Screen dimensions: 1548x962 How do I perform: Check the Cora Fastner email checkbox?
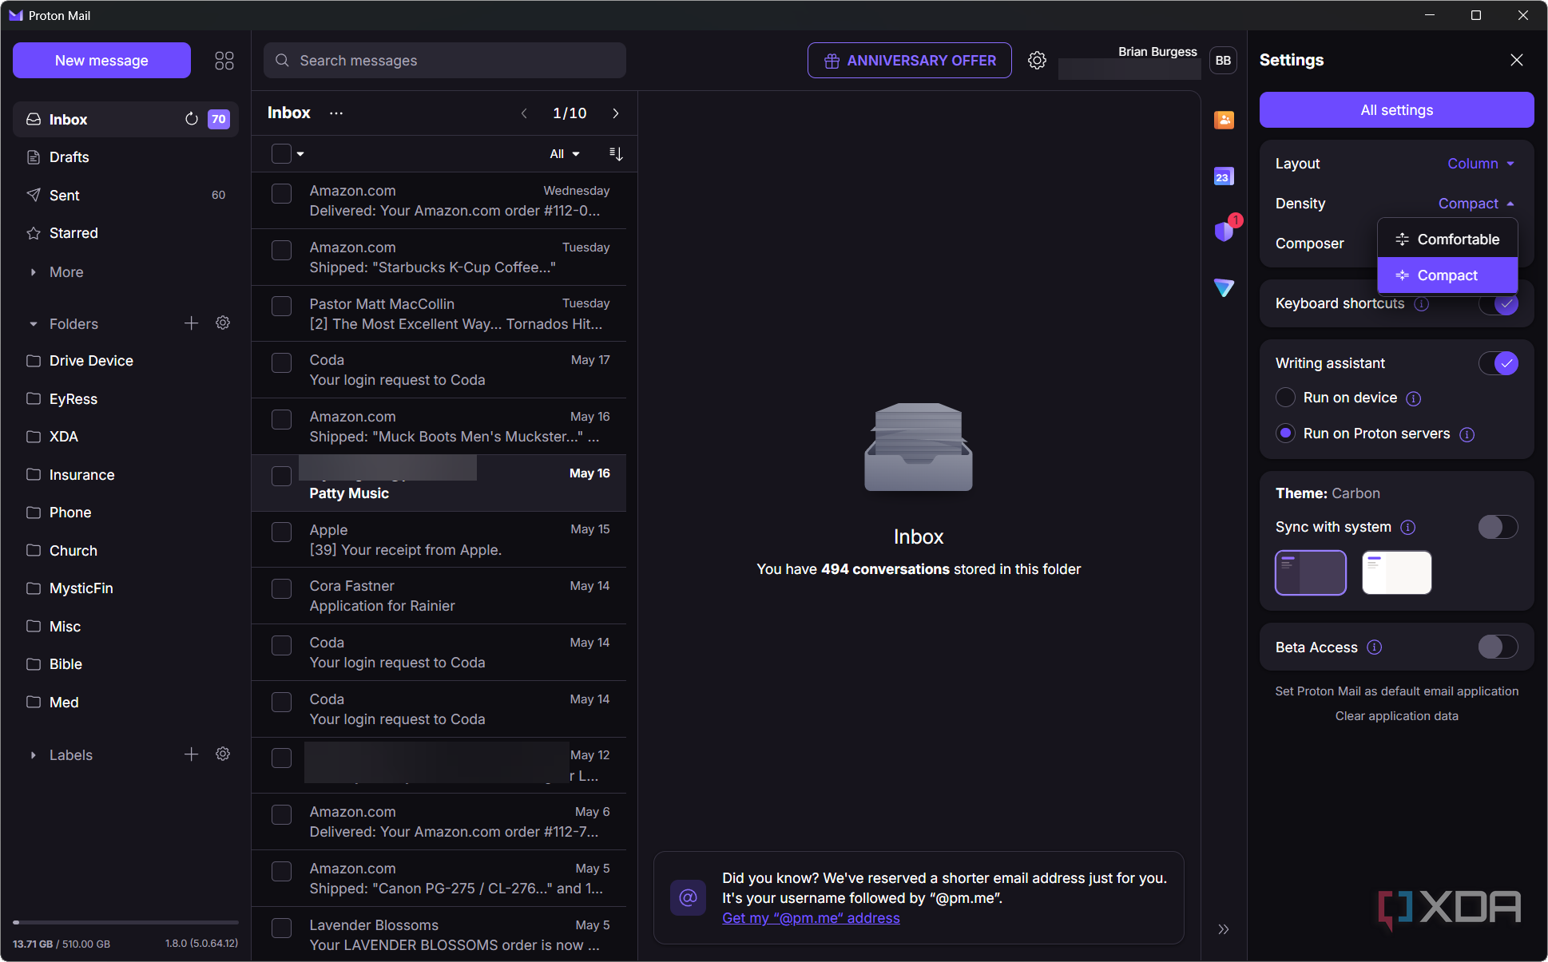(281, 589)
